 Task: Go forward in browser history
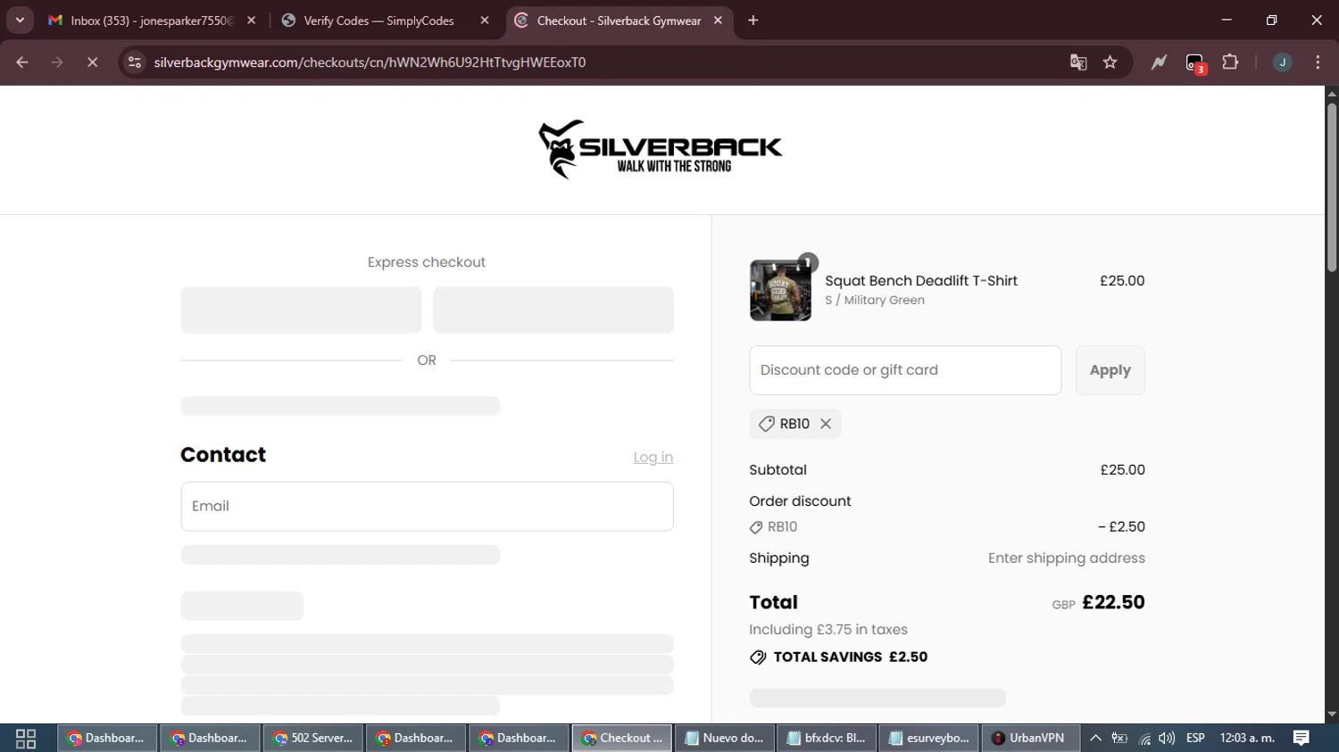(x=57, y=62)
